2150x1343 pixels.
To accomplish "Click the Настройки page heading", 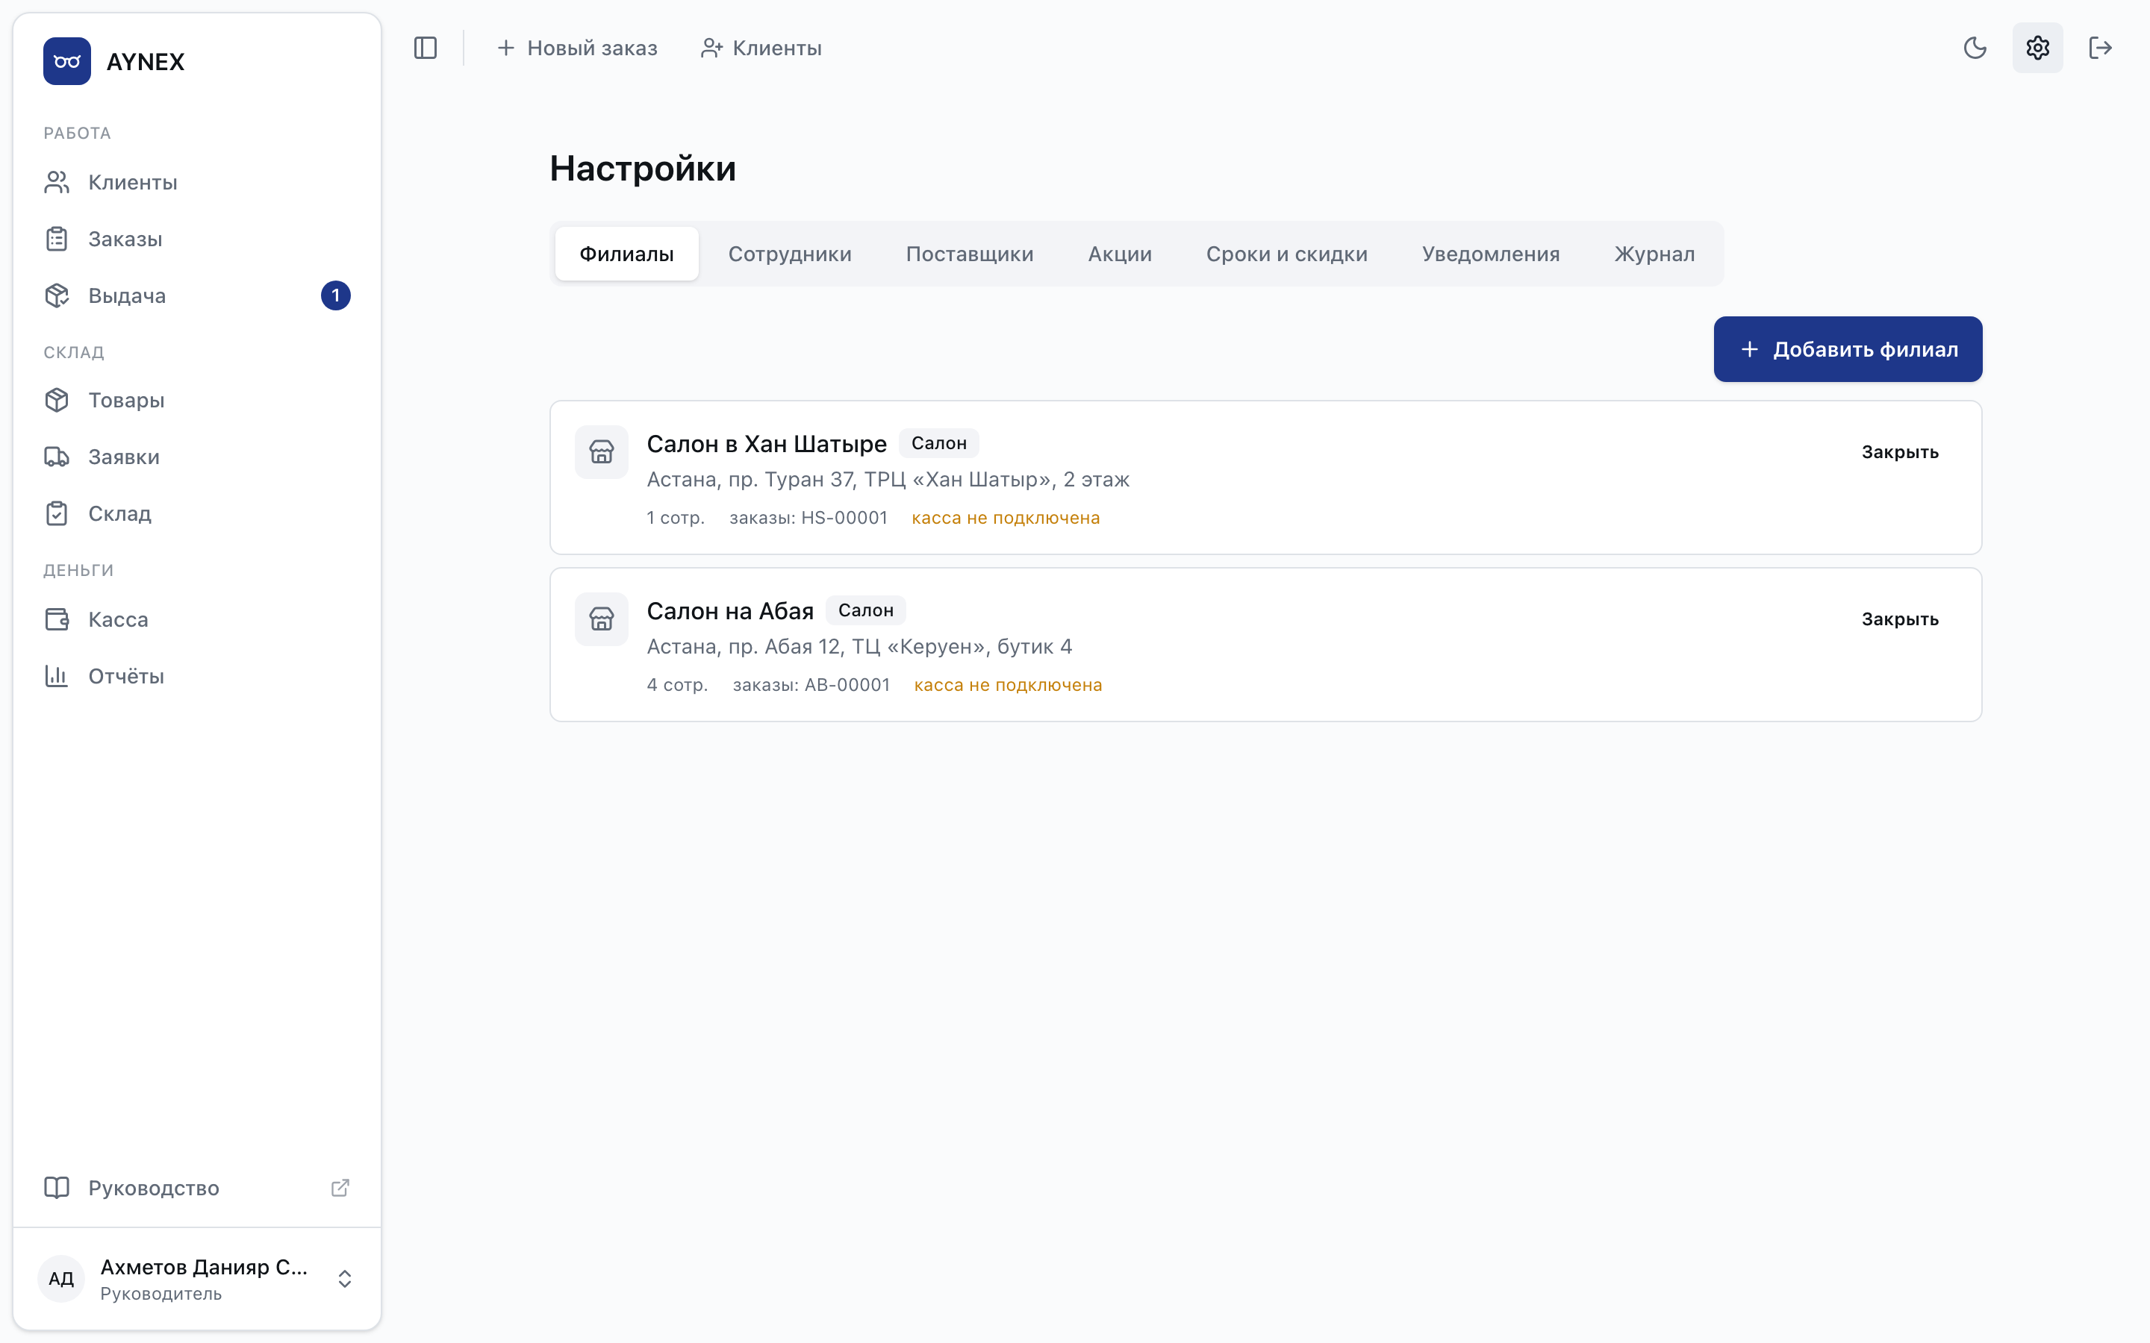I will (642, 169).
